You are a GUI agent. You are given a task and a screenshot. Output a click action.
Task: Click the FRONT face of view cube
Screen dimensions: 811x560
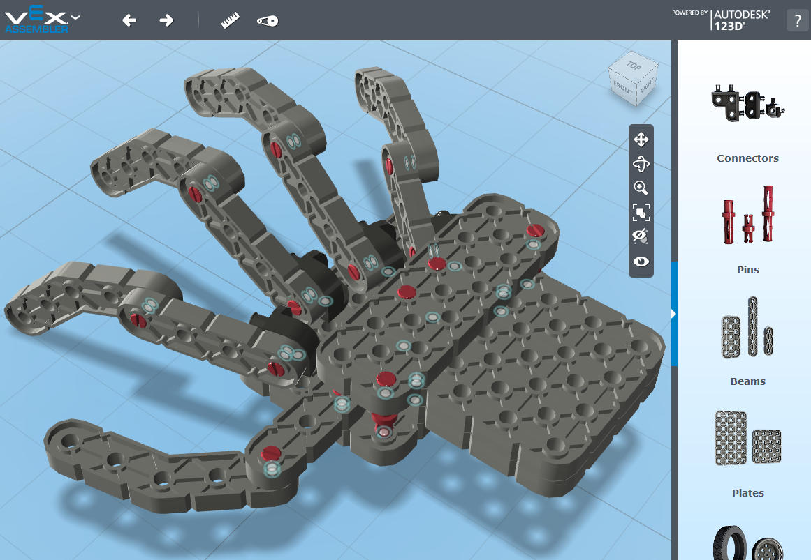tap(622, 88)
